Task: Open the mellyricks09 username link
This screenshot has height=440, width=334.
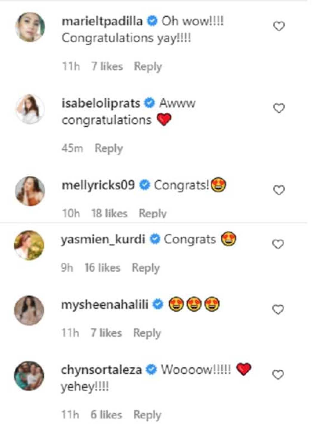Action: click(x=98, y=185)
